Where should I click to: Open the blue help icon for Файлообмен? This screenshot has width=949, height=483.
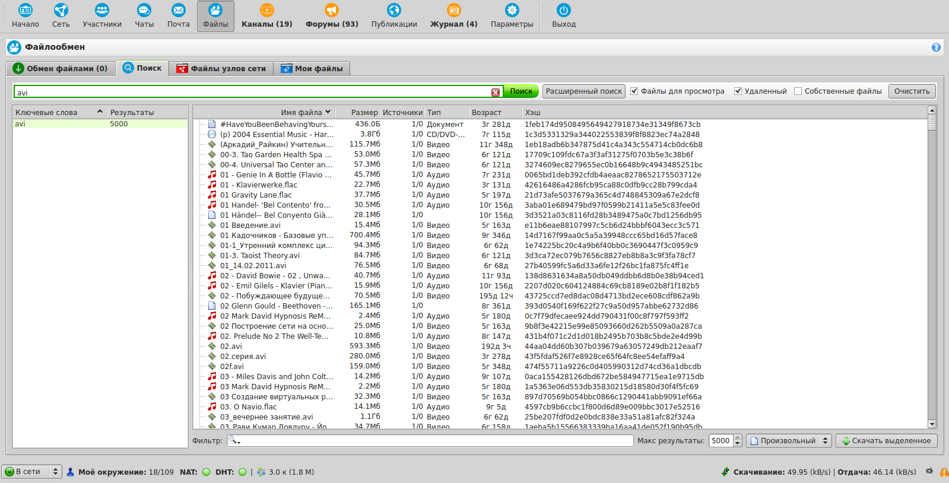(x=936, y=47)
